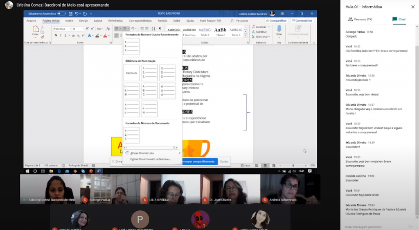419x230 pixels.
Task: Choose Definir Novo Formato de Número
Action: [150, 159]
